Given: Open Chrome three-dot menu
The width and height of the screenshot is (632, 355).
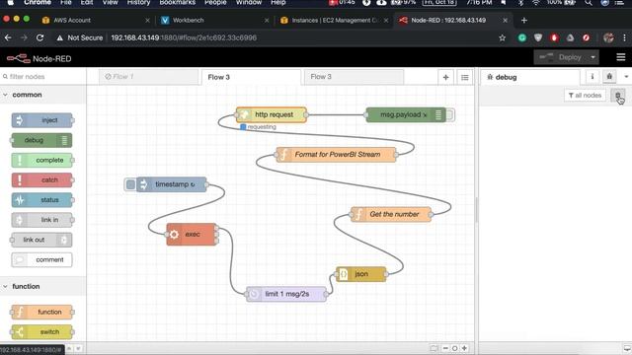Looking at the screenshot, I should [x=624, y=37].
